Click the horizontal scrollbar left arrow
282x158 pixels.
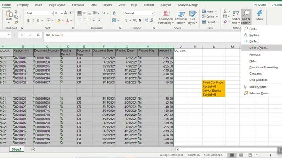[177, 150]
